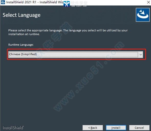Click the blue InstallShield logo badge
The image size is (151, 131).
[x=143, y=15]
